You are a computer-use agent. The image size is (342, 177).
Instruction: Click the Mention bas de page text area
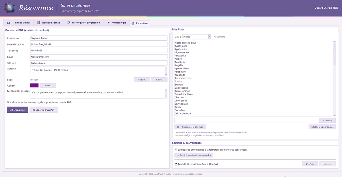pos(97,94)
